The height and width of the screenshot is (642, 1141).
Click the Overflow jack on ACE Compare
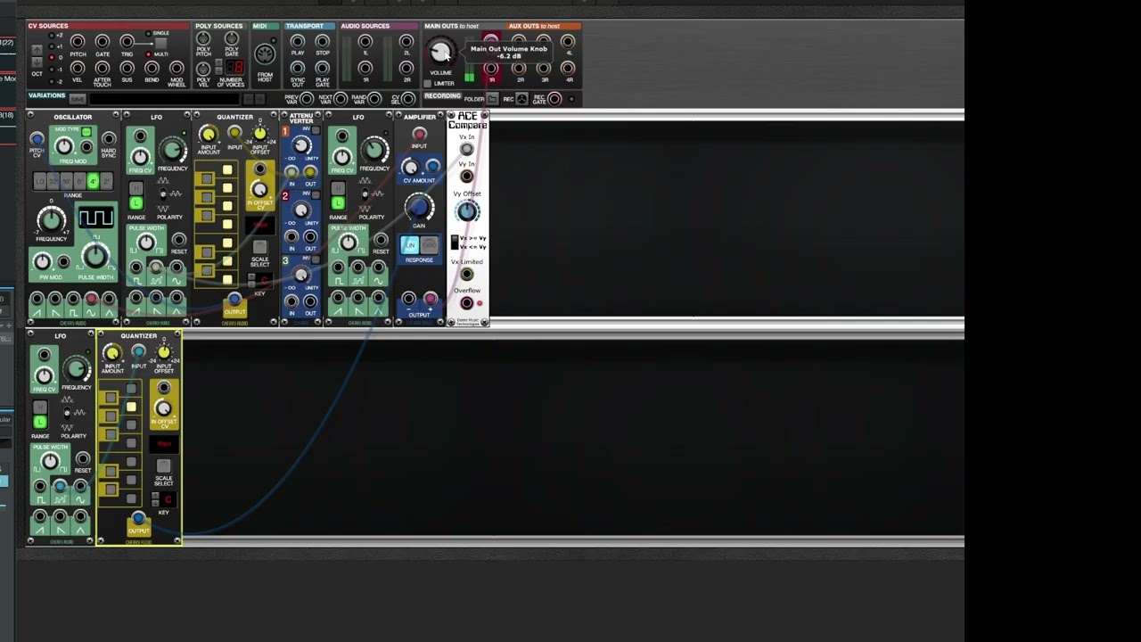click(x=466, y=302)
